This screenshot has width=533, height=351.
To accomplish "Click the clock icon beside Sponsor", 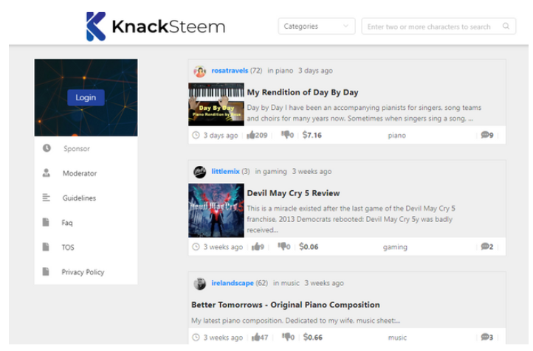I will pos(47,148).
